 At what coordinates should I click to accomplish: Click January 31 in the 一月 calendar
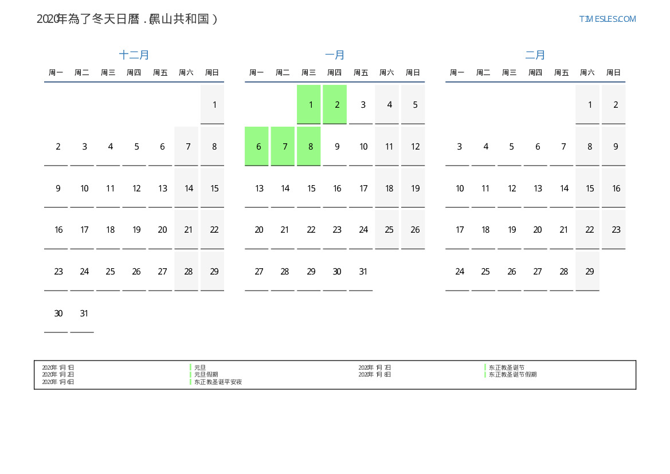[361, 272]
